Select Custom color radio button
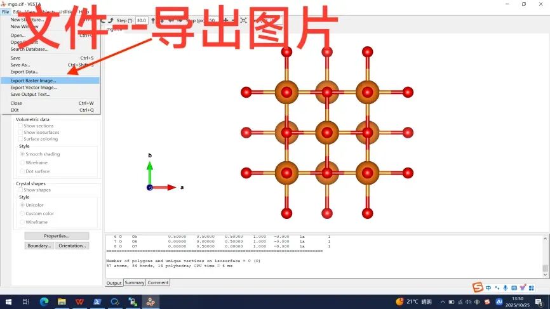 (x=22, y=213)
